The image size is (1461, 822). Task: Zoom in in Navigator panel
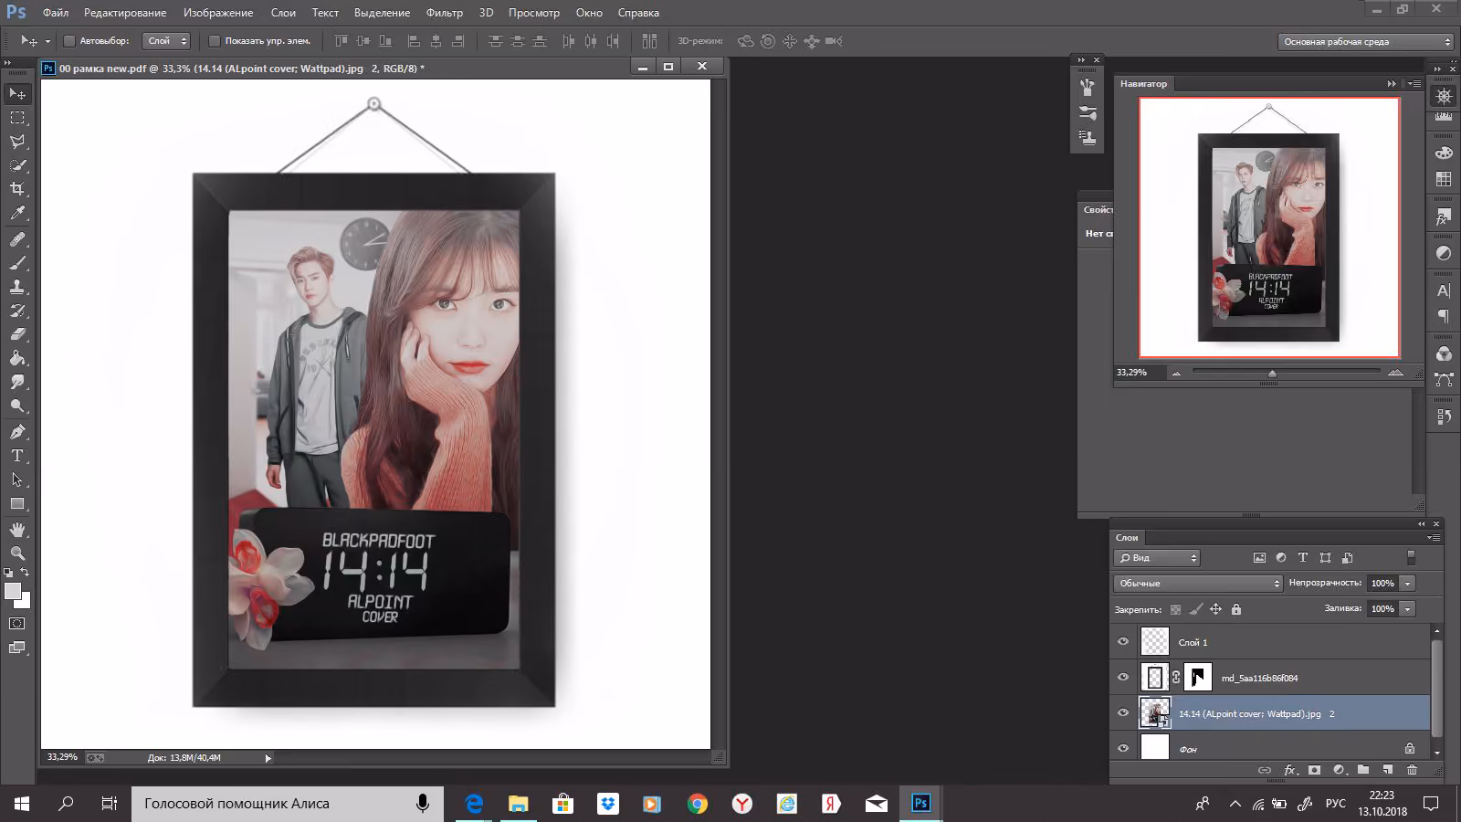point(1395,373)
